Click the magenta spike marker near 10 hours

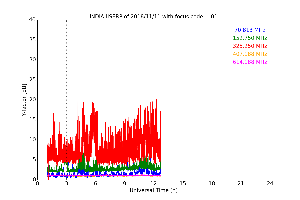point(135,178)
